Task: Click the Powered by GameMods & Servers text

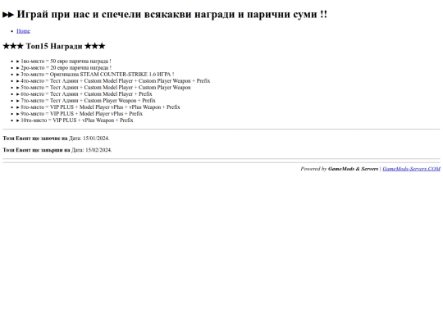Action: 340,169
